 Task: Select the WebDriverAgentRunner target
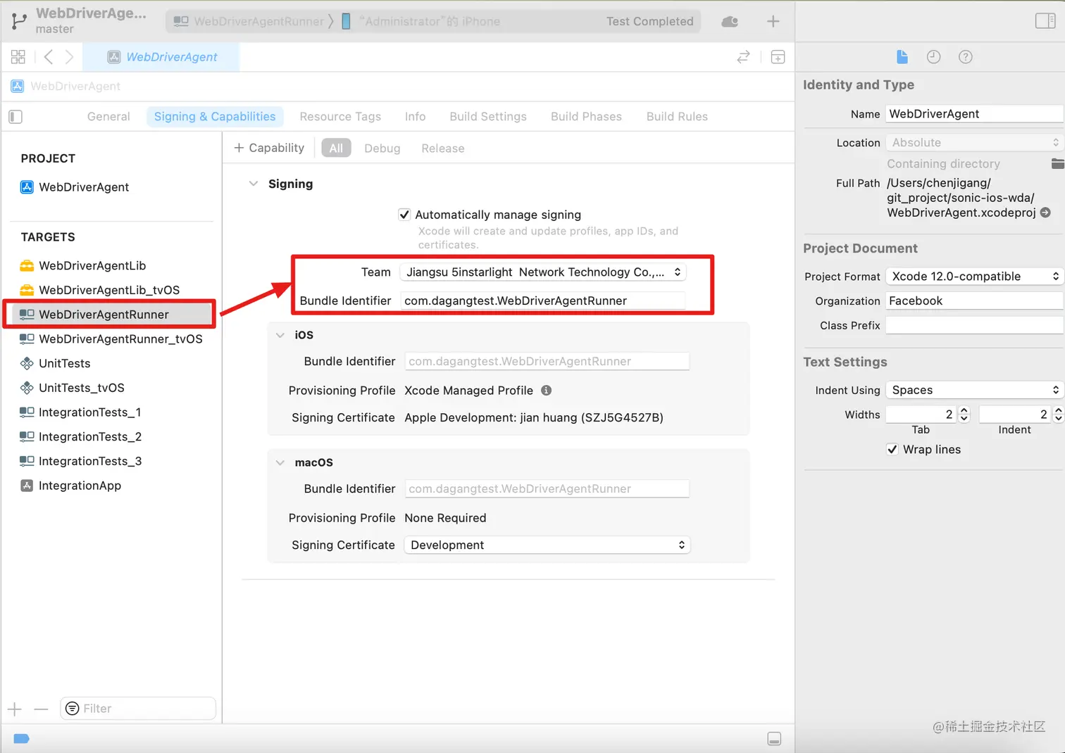pos(110,315)
